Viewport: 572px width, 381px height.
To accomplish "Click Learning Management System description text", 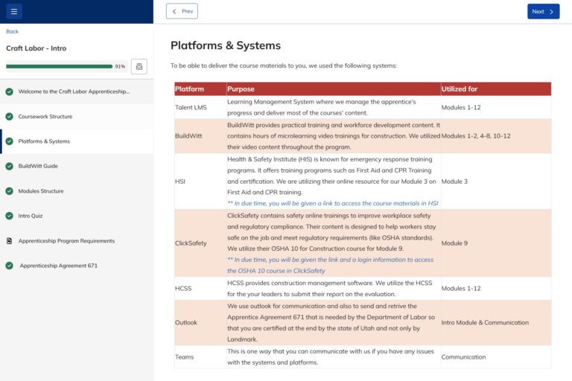I will [322, 108].
